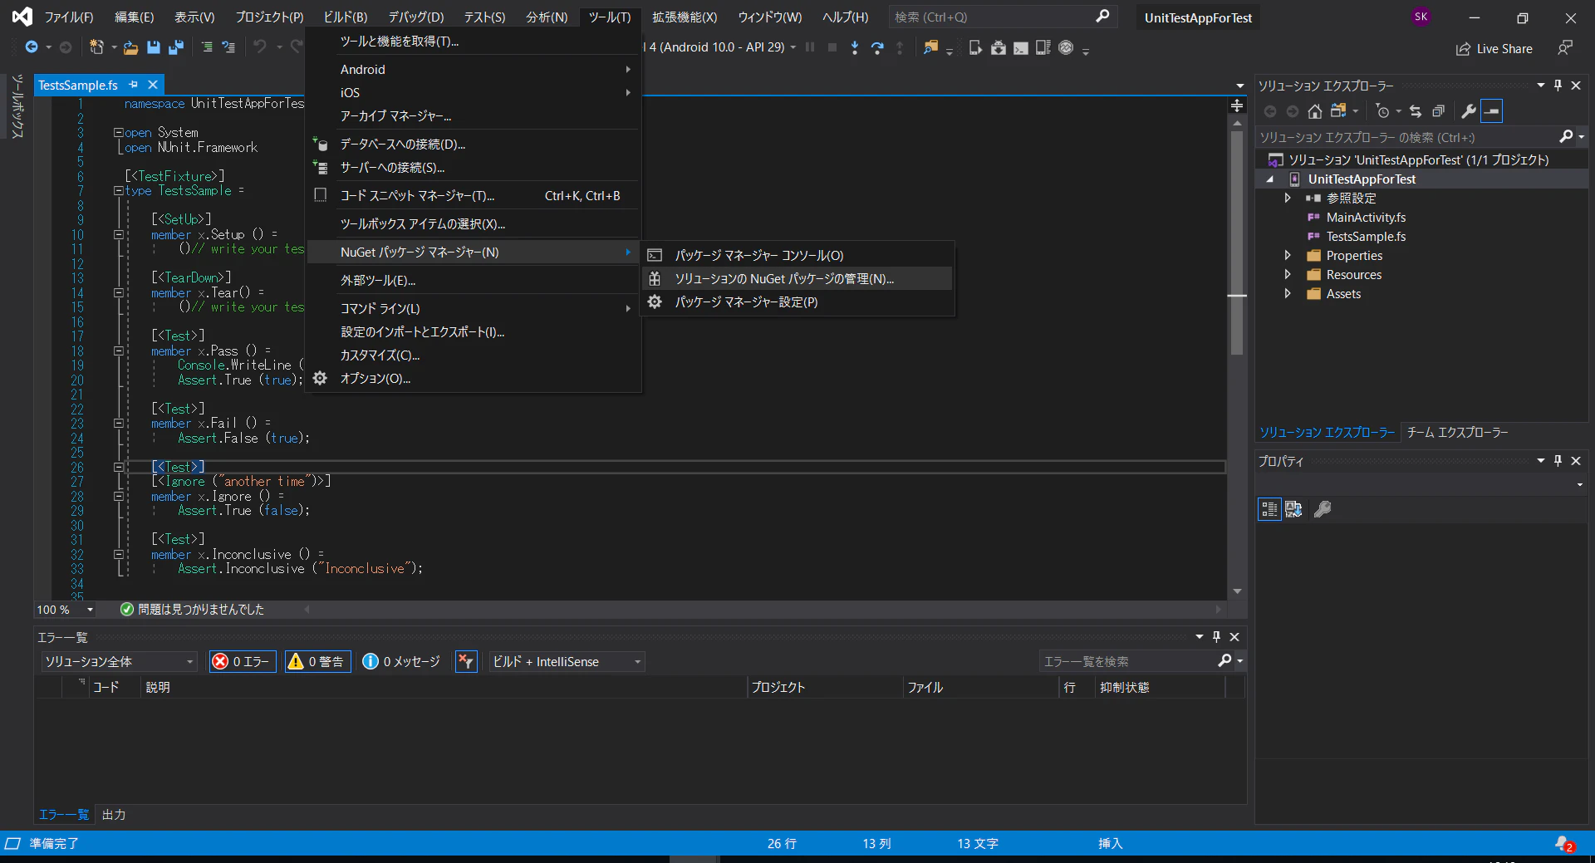The image size is (1595, 863).
Task: Expand the Assets folder node
Action: 1288,294
